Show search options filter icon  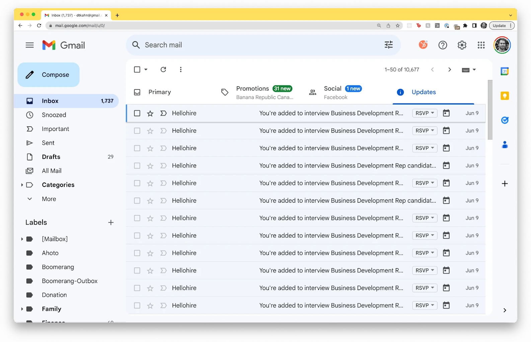point(388,45)
